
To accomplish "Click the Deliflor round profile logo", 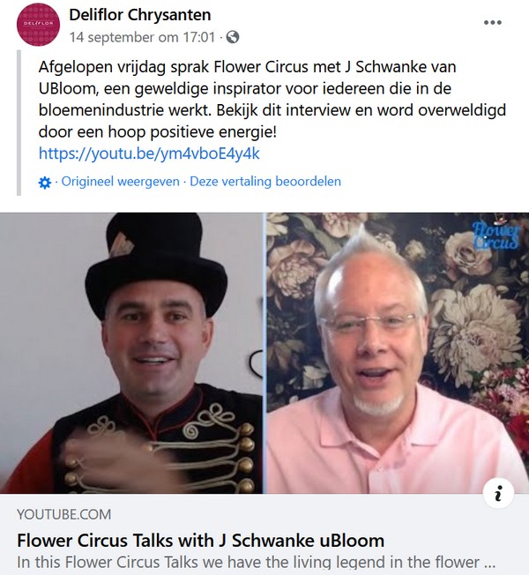I will (x=38, y=24).
